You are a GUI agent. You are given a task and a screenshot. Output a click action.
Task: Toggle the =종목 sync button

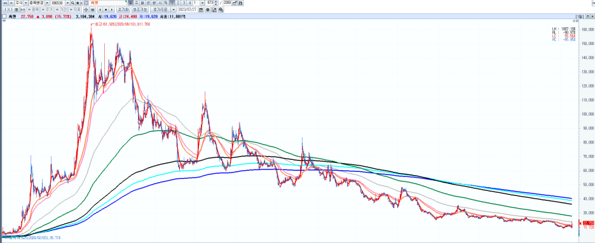coord(33,10)
